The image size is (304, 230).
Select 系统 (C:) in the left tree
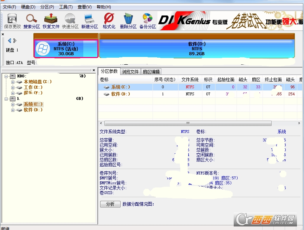(x=33, y=104)
